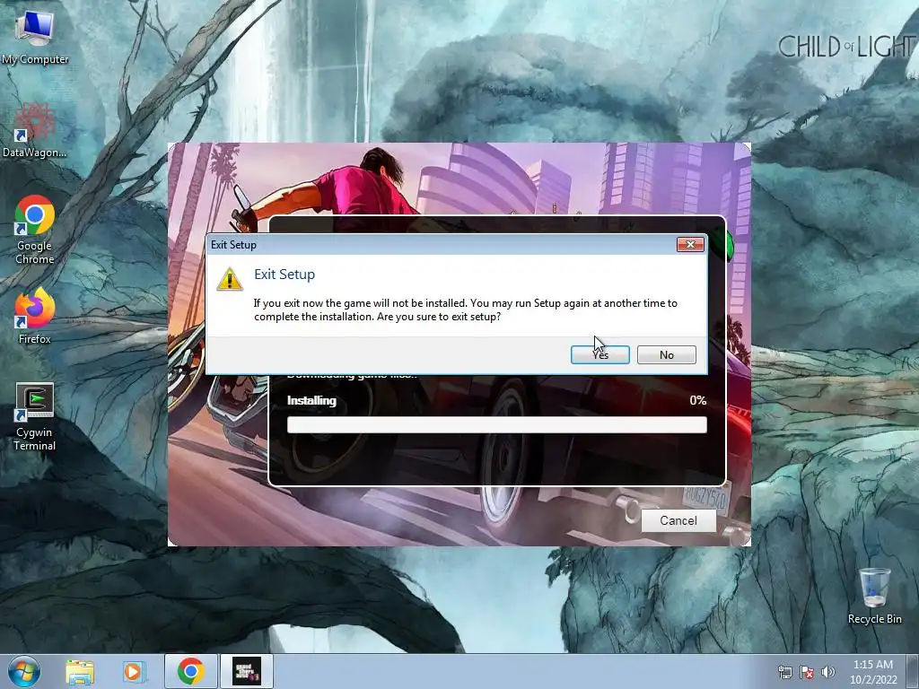Close the Exit Setup dialog

coord(690,244)
